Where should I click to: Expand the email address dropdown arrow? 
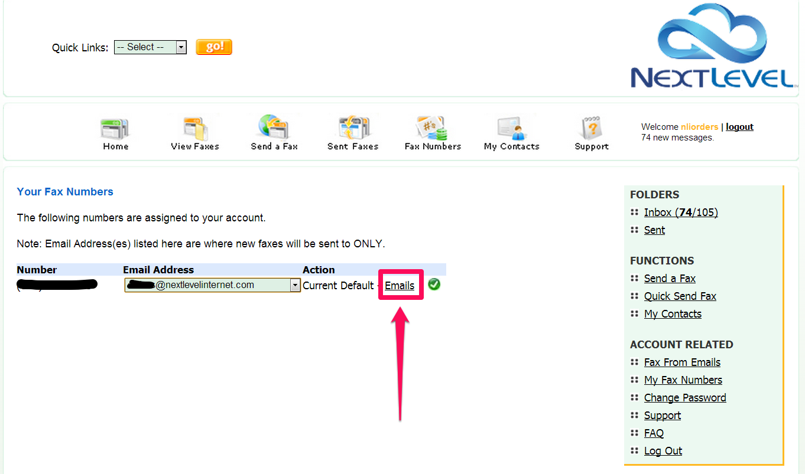[x=295, y=285]
